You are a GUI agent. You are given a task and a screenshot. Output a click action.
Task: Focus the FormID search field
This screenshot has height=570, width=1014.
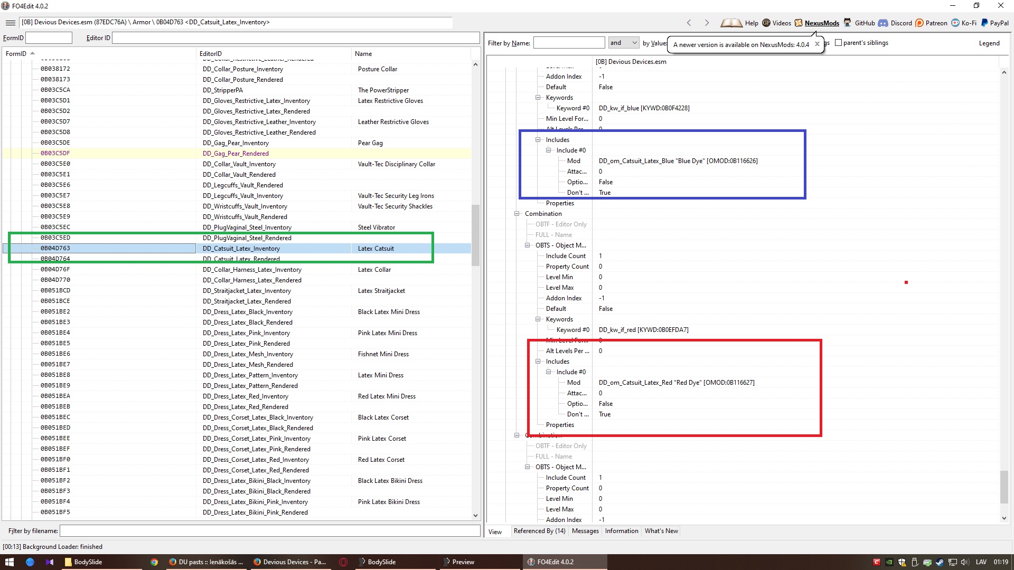click(x=49, y=37)
